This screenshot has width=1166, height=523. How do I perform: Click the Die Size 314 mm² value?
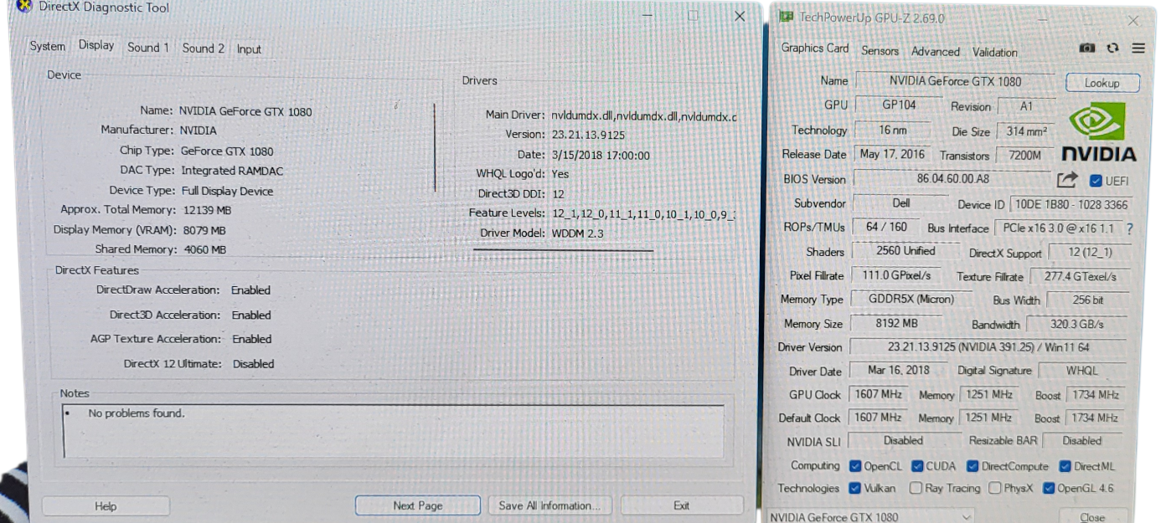(1026, 131)
